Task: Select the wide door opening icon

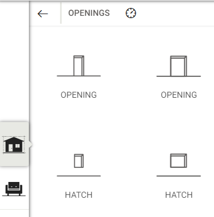Action: [178, 66]
